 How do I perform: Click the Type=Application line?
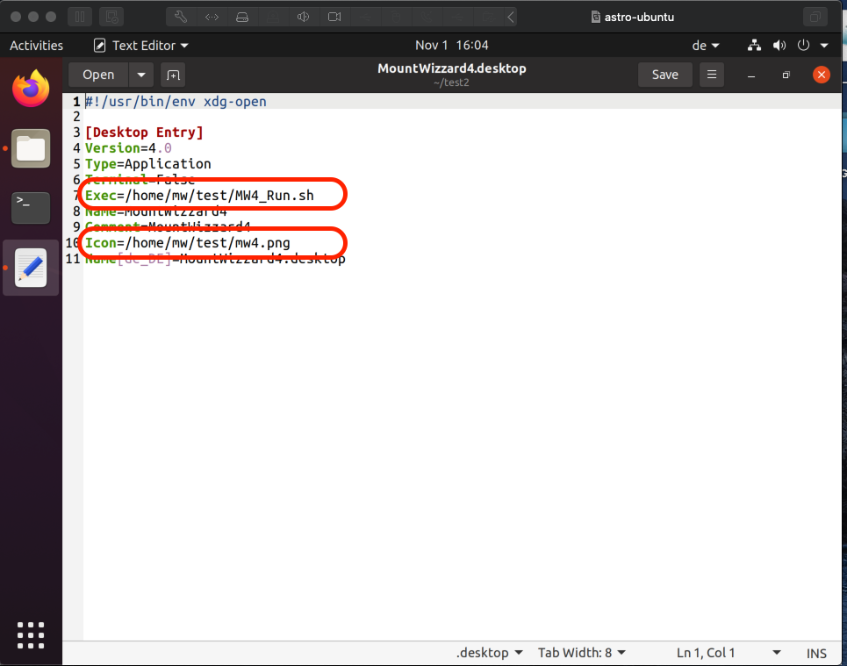click(148, 164)
